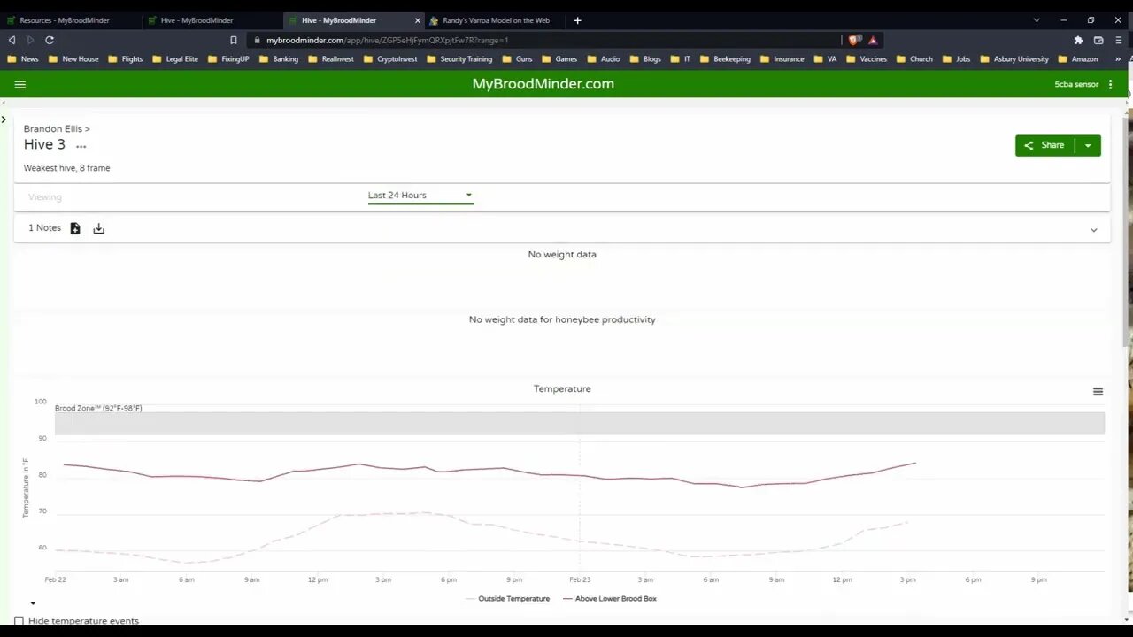Open the browser main menu
The width and height of the screenshot is (1133, 637).
[1119, 40]
